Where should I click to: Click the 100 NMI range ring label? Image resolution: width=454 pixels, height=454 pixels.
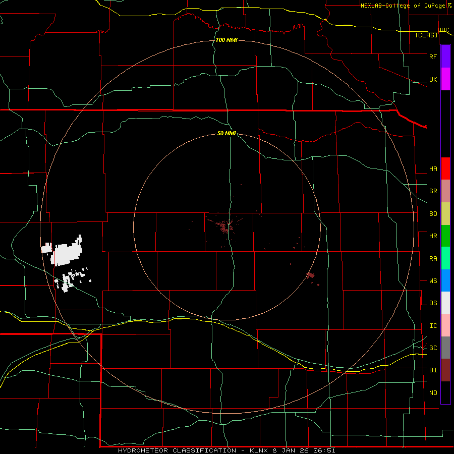pos(226,40)
